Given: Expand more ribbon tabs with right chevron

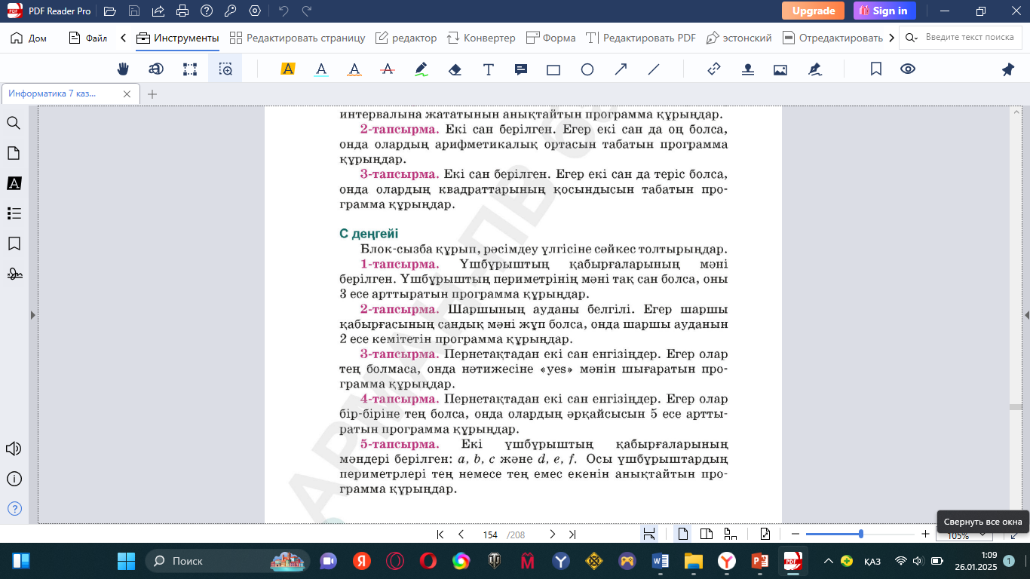Looking at the screenshot, I should (892, 38).
